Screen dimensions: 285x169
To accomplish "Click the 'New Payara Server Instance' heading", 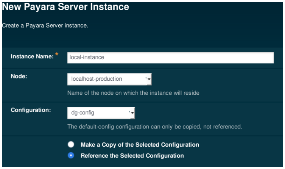I will click(64, 6).
